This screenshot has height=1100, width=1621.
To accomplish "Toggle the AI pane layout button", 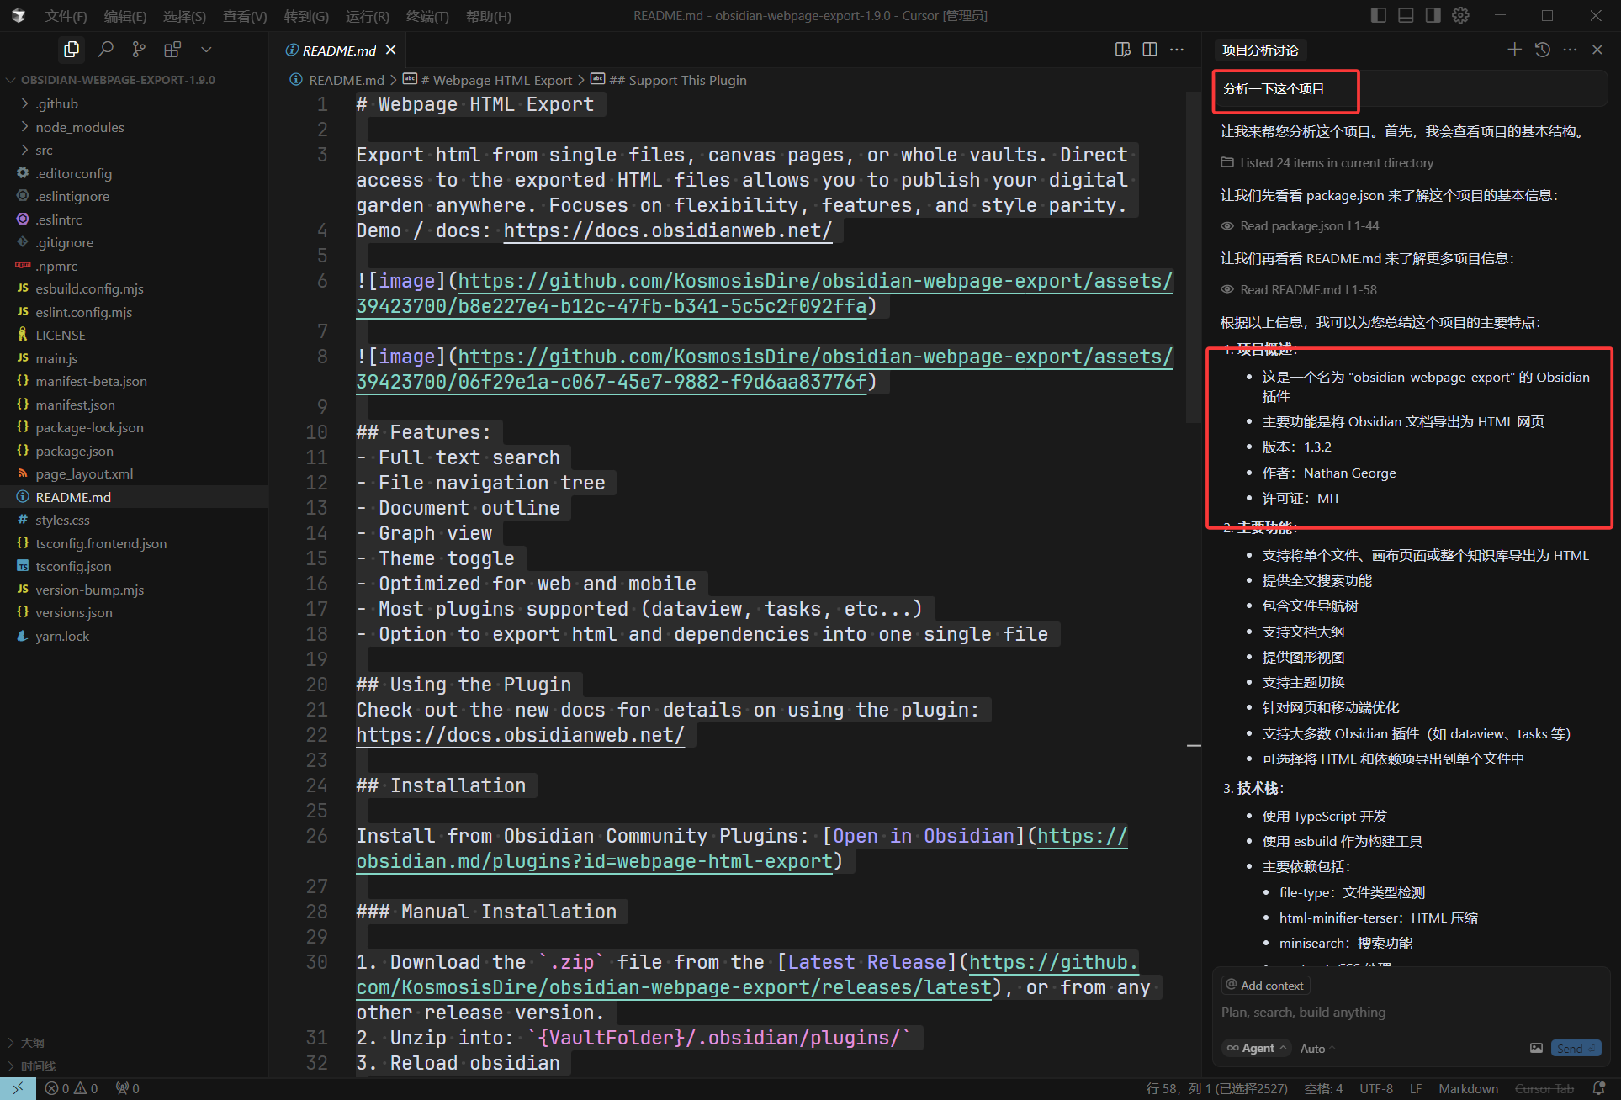I will 1433,15.
